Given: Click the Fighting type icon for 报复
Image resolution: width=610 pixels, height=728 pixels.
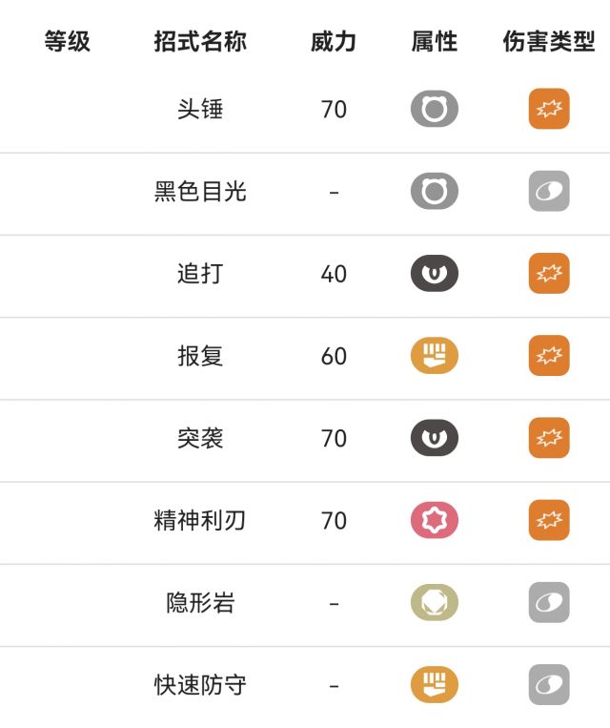Looking at the screenshot, I should (435, 355).
